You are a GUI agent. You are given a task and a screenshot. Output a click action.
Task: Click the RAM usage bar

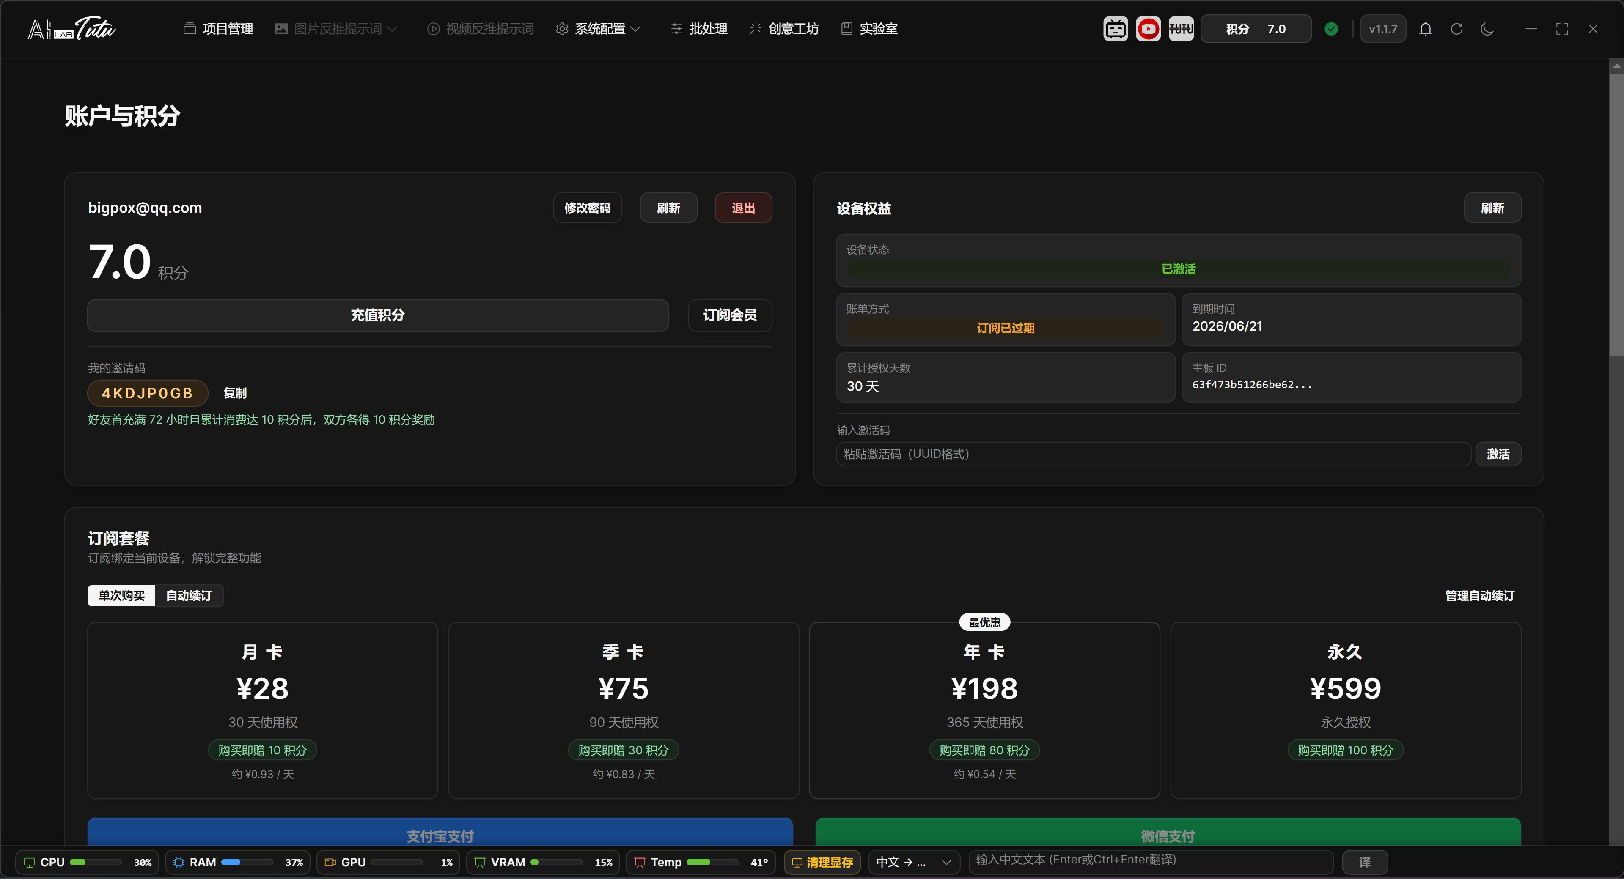[x=247, y=862]
